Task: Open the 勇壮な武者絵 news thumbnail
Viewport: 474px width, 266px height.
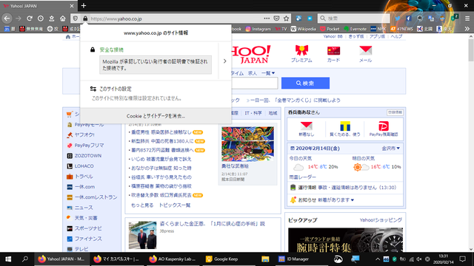Action: [x=247, y=144]
